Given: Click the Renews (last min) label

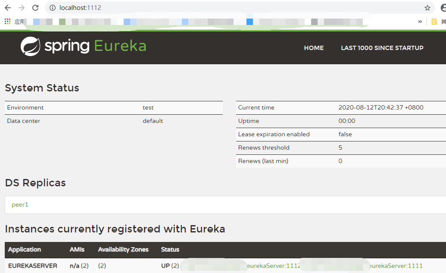Looking at the screenshot, I should [263, 161].
